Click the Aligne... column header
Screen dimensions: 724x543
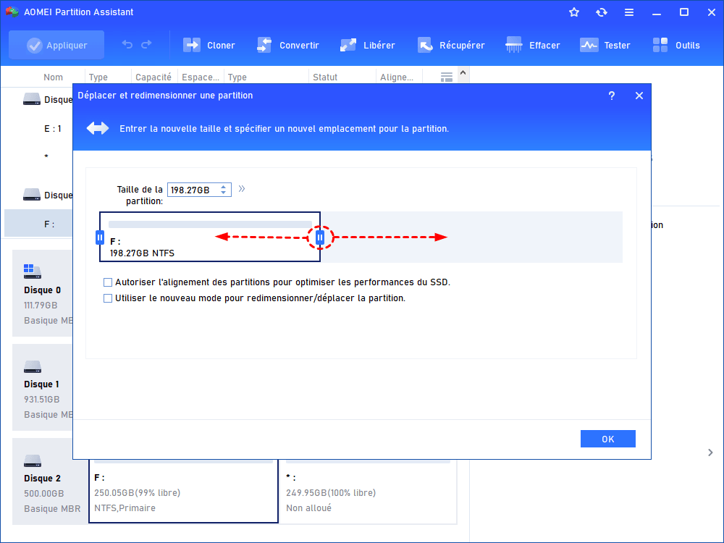pos(397,77)
